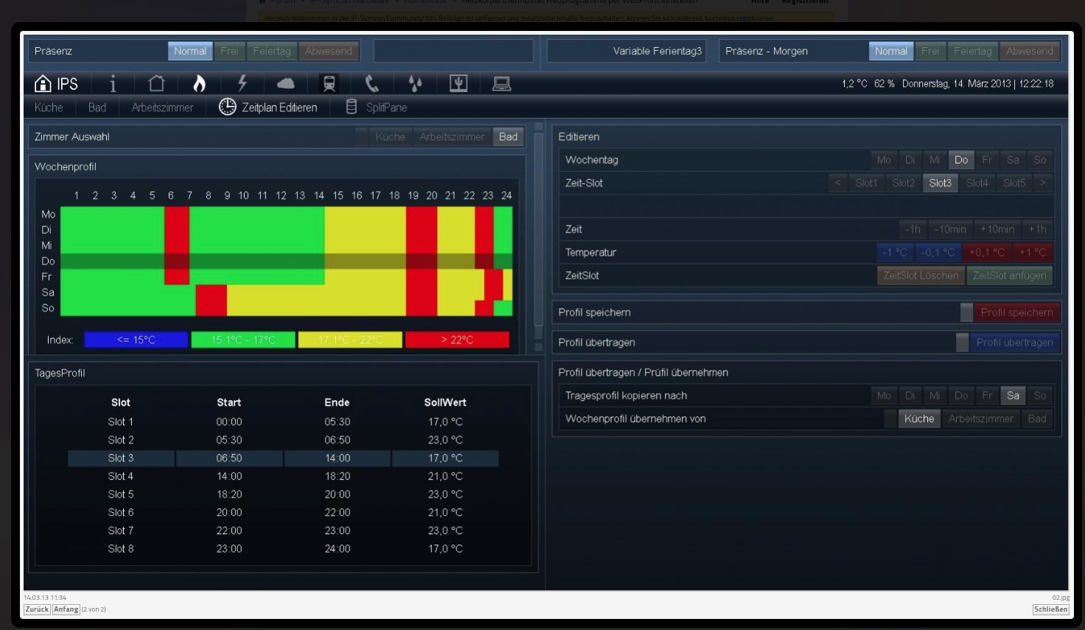Image resolution: width=1085 pixels, height=630 pixels.
Task: Raise Temperatur by 1 °C
Action: [1033, 252]
